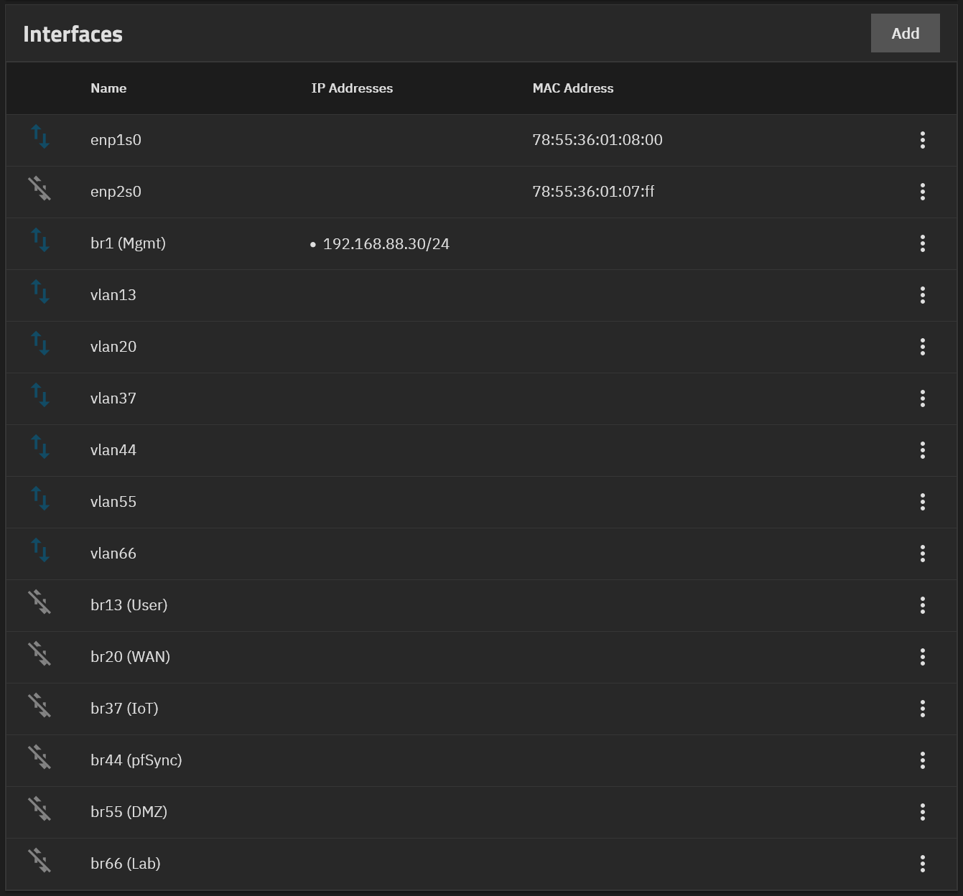963x896 pixels.
Task: Open the three-dot menu for vlan13
Action: (x=922, y=295)
